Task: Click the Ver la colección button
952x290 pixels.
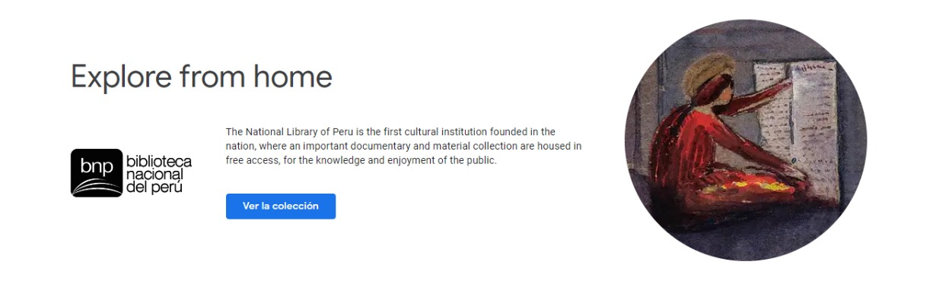Action: point(280,206)
